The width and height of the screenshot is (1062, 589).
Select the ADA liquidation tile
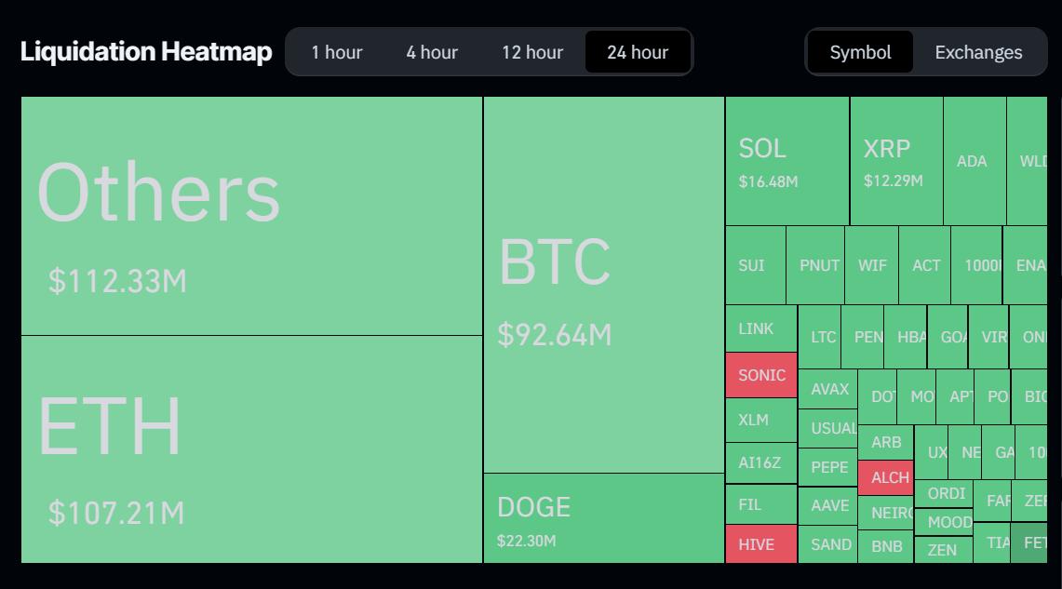click(x=972, y=160)
